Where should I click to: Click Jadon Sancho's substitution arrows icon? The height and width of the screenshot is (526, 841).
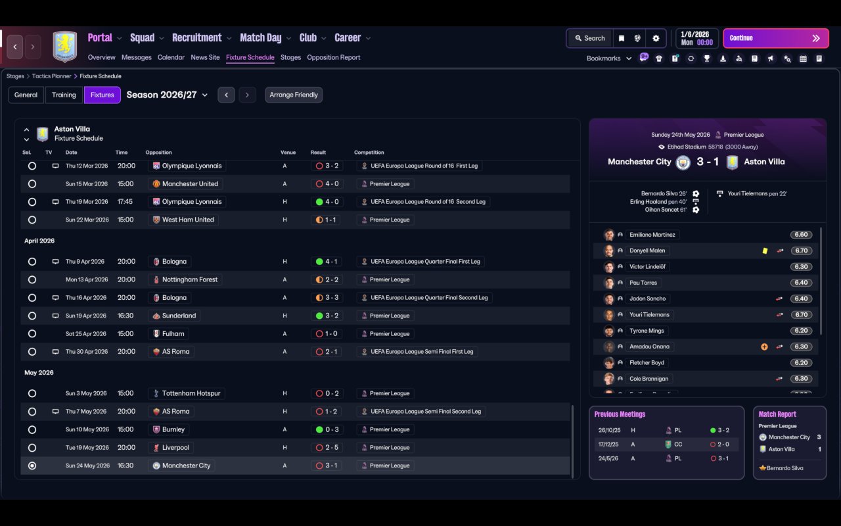point(780,299)
